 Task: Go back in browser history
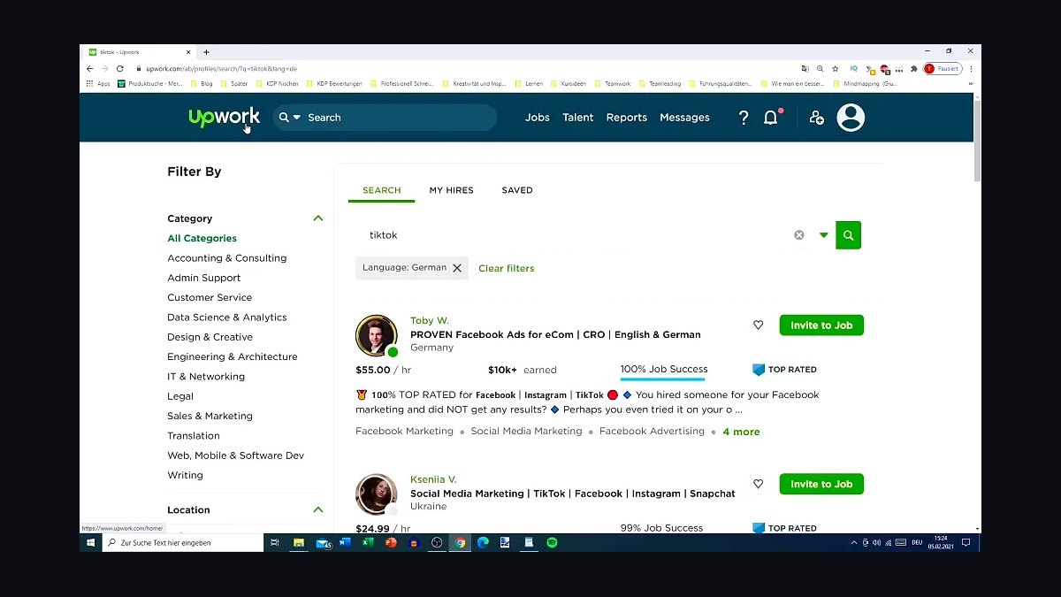click(x=89, y=68)
